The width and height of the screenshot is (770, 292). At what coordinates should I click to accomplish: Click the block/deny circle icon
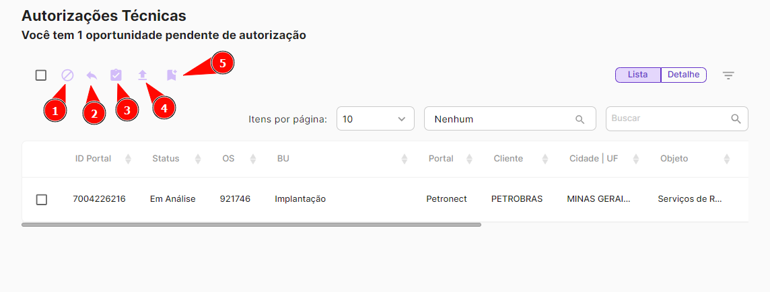(67, 75)
